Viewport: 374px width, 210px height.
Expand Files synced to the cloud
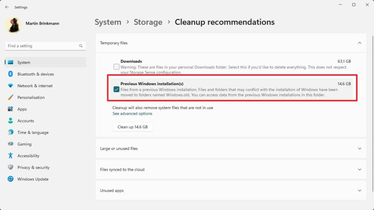[359, 169]
